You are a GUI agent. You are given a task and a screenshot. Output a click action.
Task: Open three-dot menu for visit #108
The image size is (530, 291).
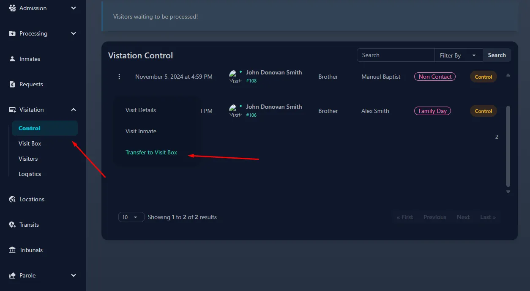(x=119, y=77)
